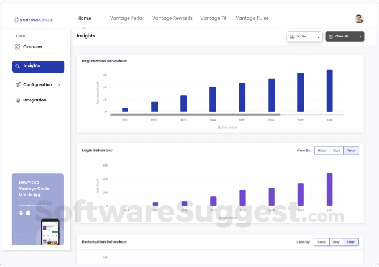This screenshot has width=379, height=267.
Task: Click the calendar icon in Overall filter
Action: (x=331, y=36)
